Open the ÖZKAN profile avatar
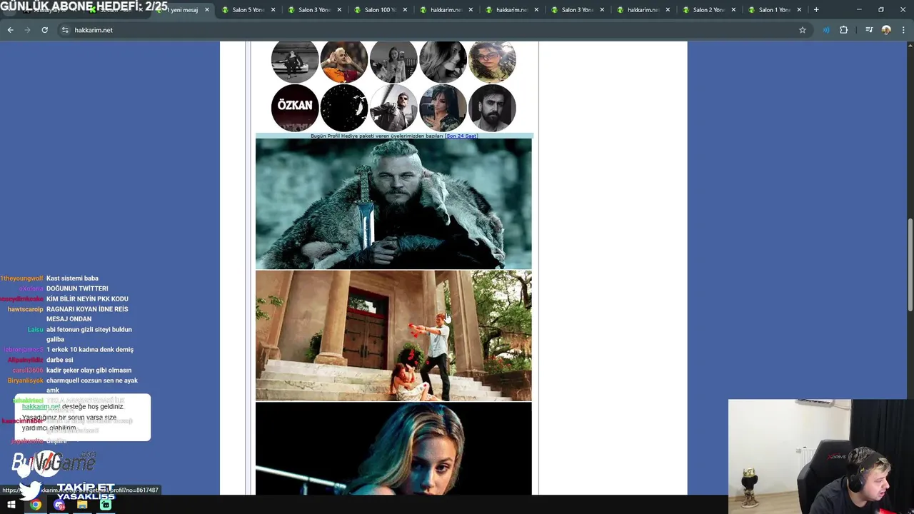Image resolution: width=914 pixels, height=514 pixels. pyautogui.click(x=295, y=108)
